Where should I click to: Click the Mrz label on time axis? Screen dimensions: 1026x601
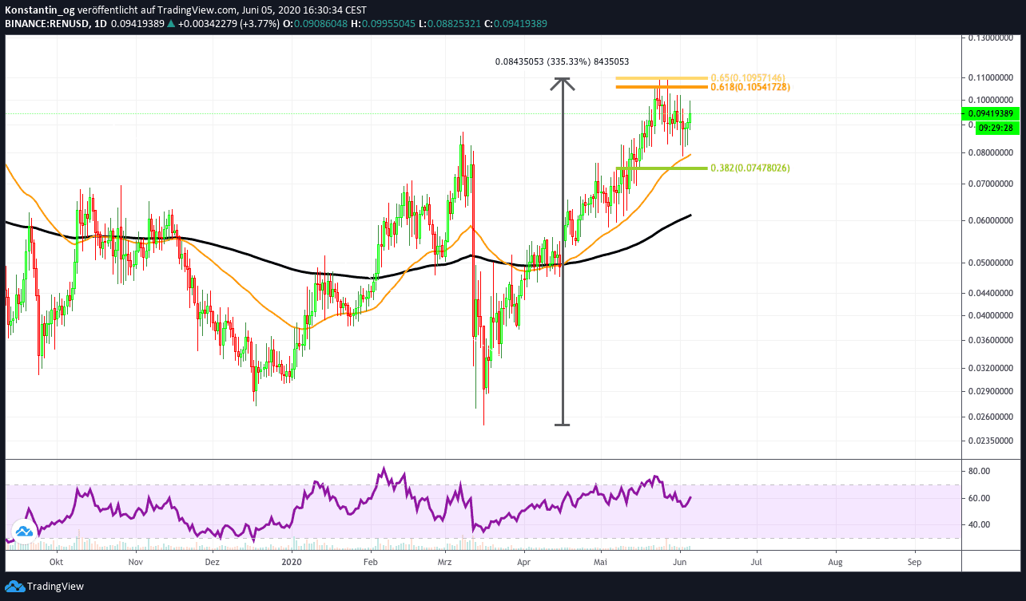point(445,561)
